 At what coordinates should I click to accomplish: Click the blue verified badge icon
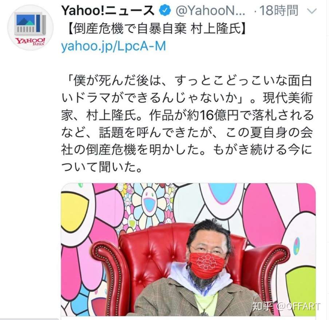(x=165, y=11)
